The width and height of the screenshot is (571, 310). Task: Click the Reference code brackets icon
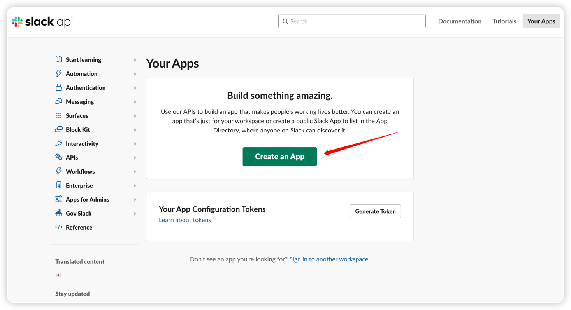click(x=59, y=227)
